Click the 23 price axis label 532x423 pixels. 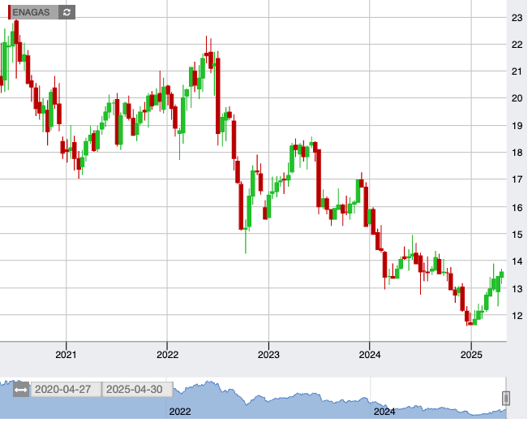517,18
